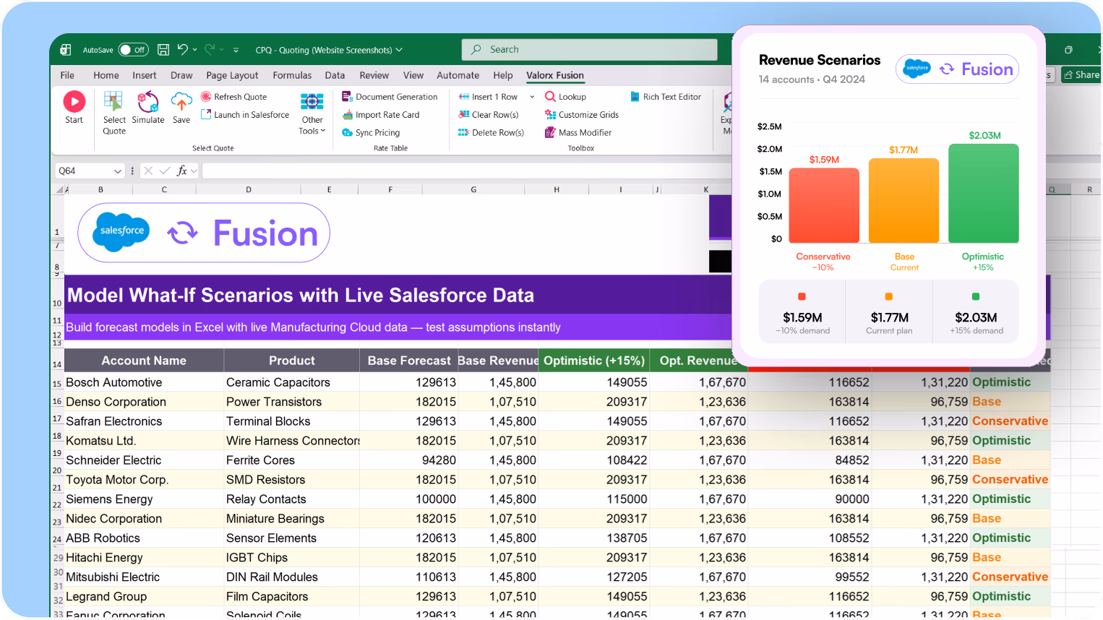Click the Base Forecast column header
Screen dimensions: 1103x620
click(x=409, y=361)
